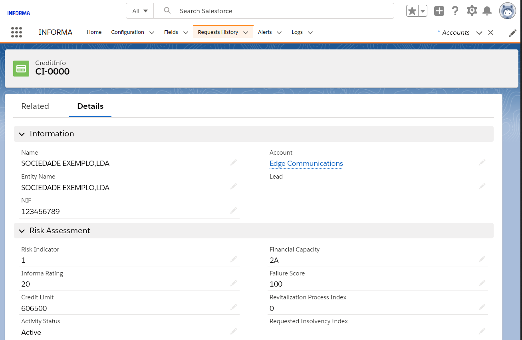Close the Accounts tab
Screen dimensions: 522x340
(490, 33)
